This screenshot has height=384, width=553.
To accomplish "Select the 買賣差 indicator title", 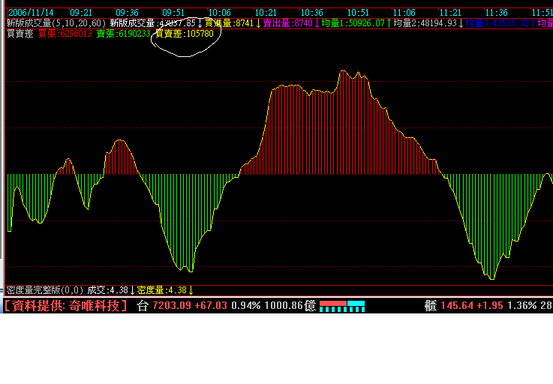I will click(19, 34).
